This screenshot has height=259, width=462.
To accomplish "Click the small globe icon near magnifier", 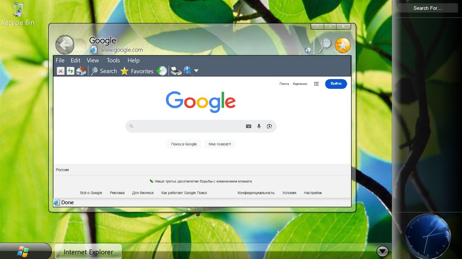I will 308,51.
